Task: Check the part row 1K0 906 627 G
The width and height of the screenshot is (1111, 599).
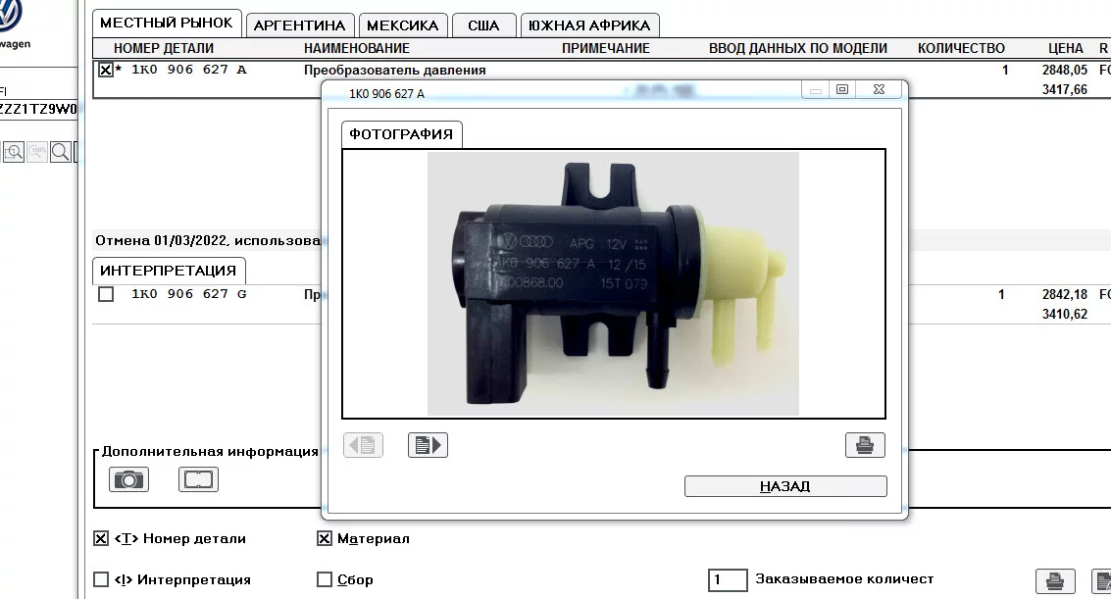Action: pos(106,294)
